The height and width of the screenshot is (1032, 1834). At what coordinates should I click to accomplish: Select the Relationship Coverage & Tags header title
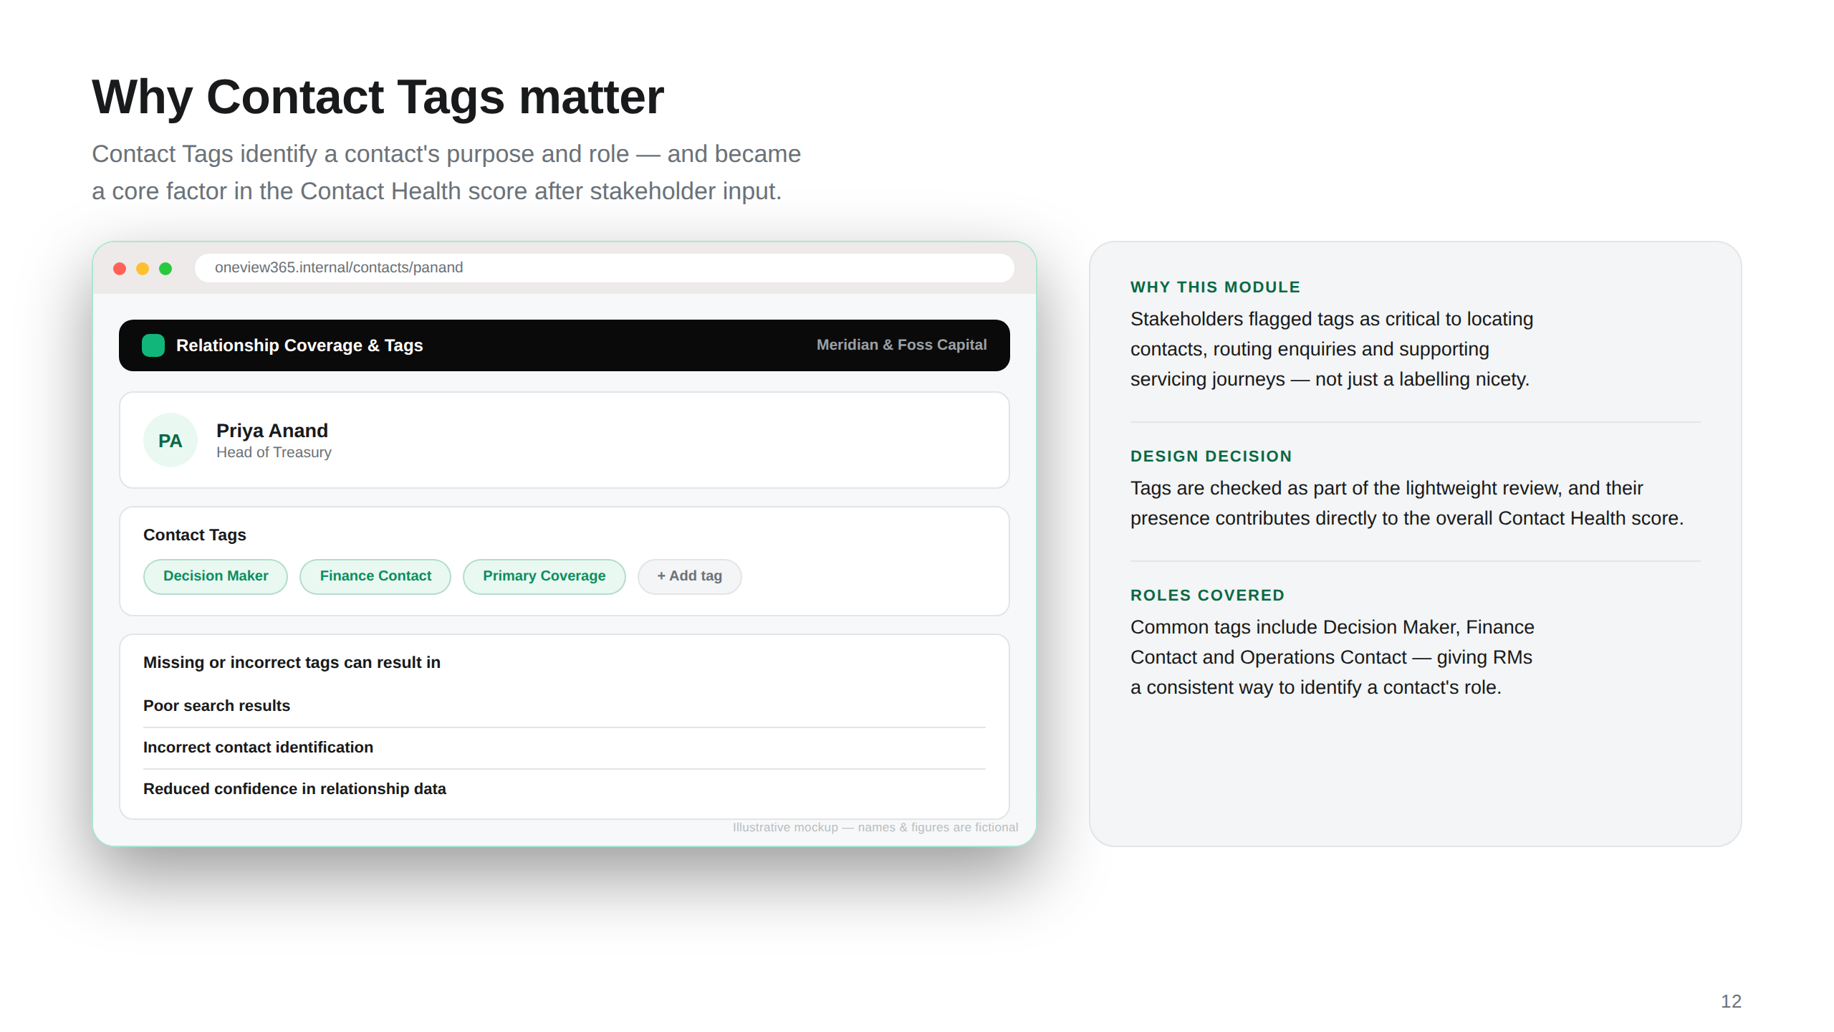[x=299, y=345]
